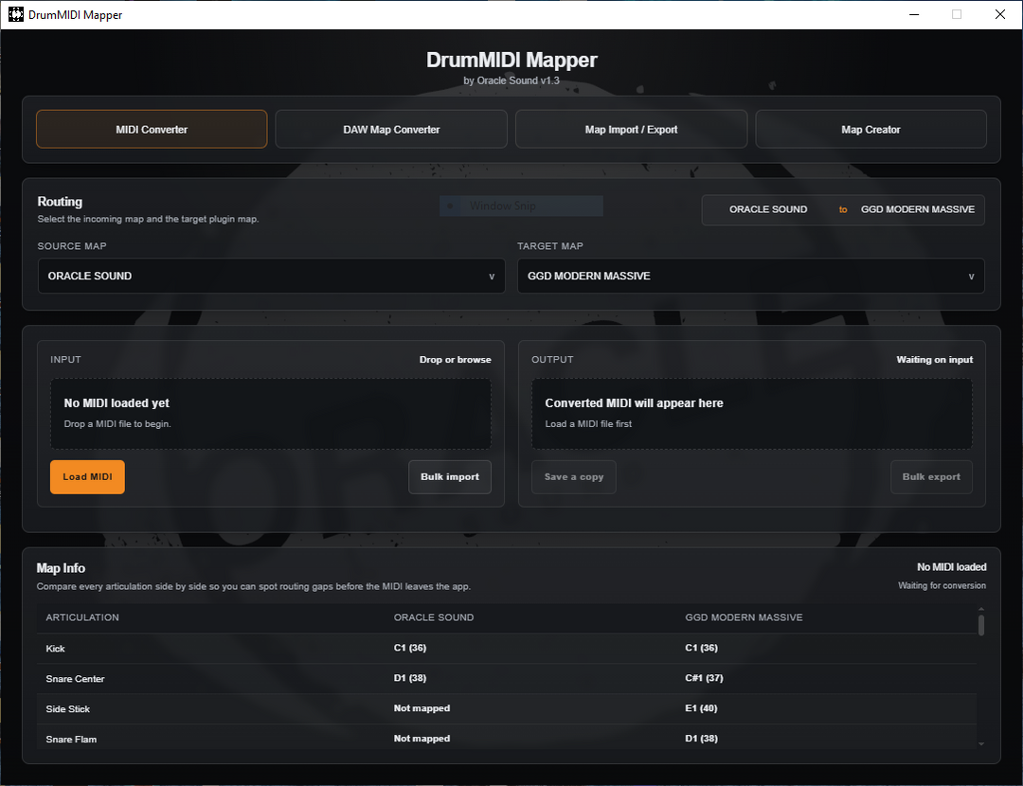
Task: Expand the ORACLE SOUND source map selector
Action: 271,276
